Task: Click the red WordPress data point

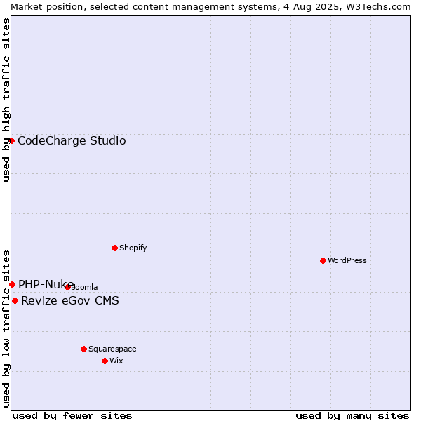Action: 323,261
